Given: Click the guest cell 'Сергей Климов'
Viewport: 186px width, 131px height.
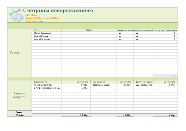Looking at the screenshot, I should click(x=47, y=36).
